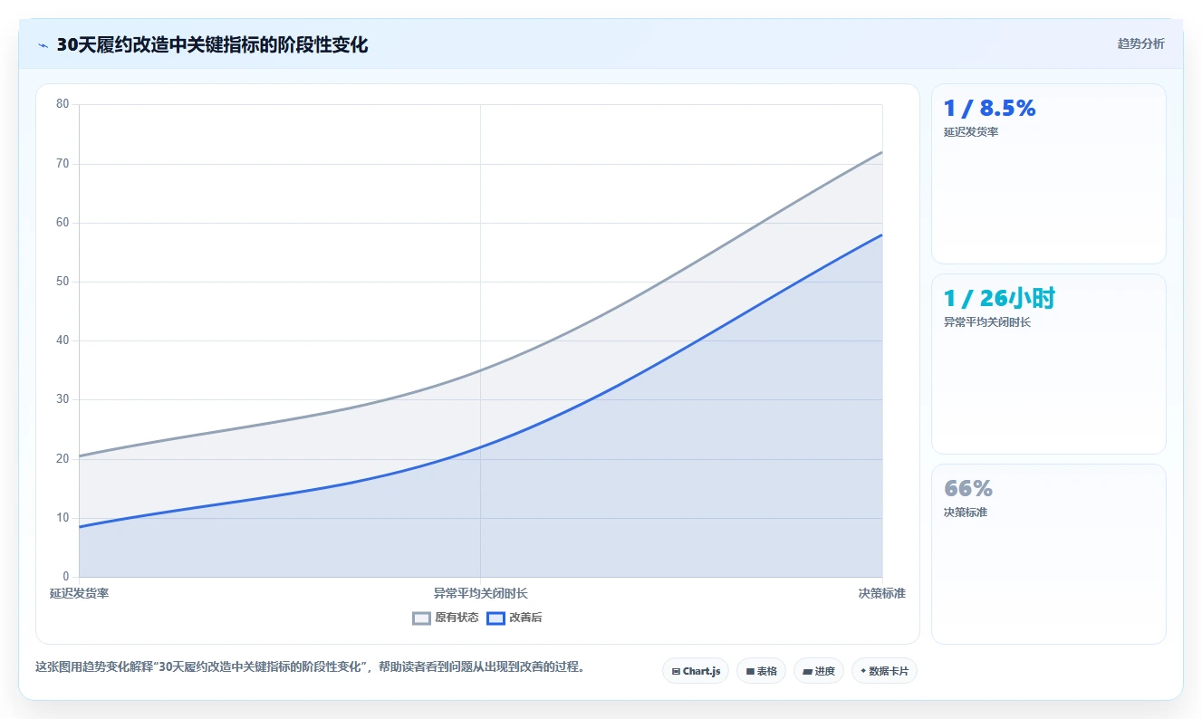Click the 表格 tag button

pos(761,671)
